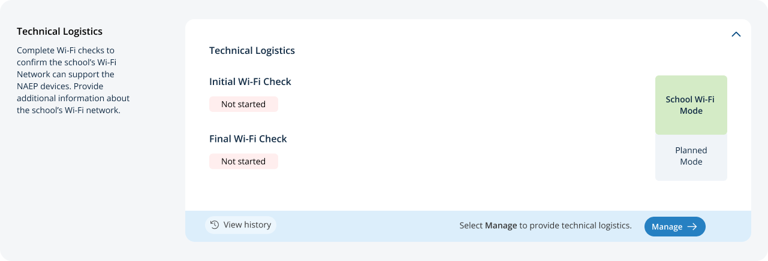
Task: Click the Technical Logistics heading in the left sidebar
Action: (59, 31)
